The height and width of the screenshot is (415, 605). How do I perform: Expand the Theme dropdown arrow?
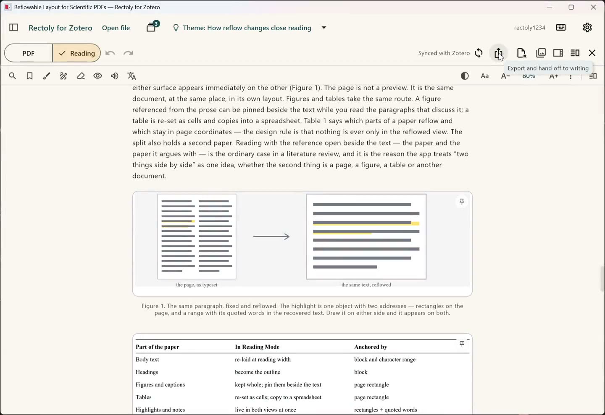coord(324,28)
